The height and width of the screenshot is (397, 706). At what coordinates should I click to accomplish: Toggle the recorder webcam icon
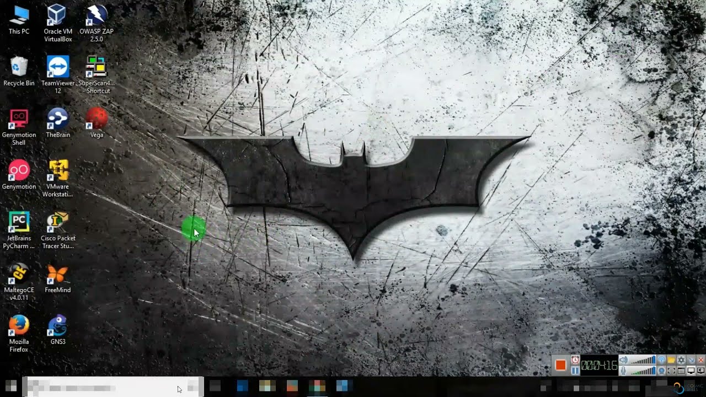(x=661, y=371)
